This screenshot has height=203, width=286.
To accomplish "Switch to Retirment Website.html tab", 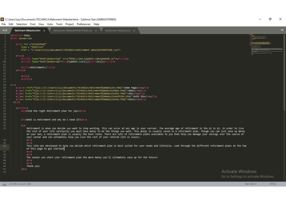I will pyautogui.click(x=27, y=30).
